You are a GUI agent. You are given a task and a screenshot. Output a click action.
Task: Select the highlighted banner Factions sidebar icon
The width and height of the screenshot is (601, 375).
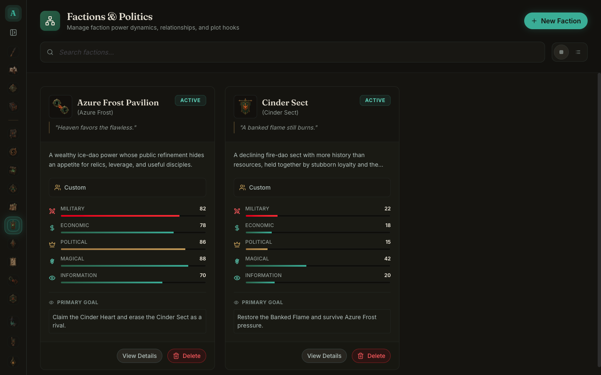(13, 225)
